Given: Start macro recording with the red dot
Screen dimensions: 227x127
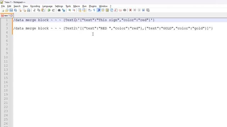Looking at the screenshot, I should [131, 10].
